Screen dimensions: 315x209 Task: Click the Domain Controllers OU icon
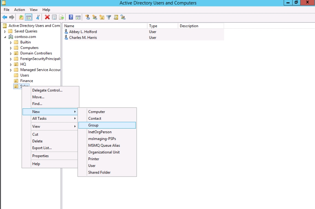tap(16, 53)
